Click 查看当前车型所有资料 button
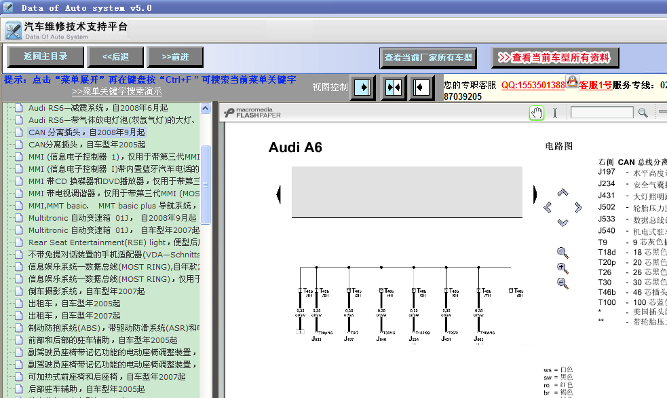 coord(554,58)
